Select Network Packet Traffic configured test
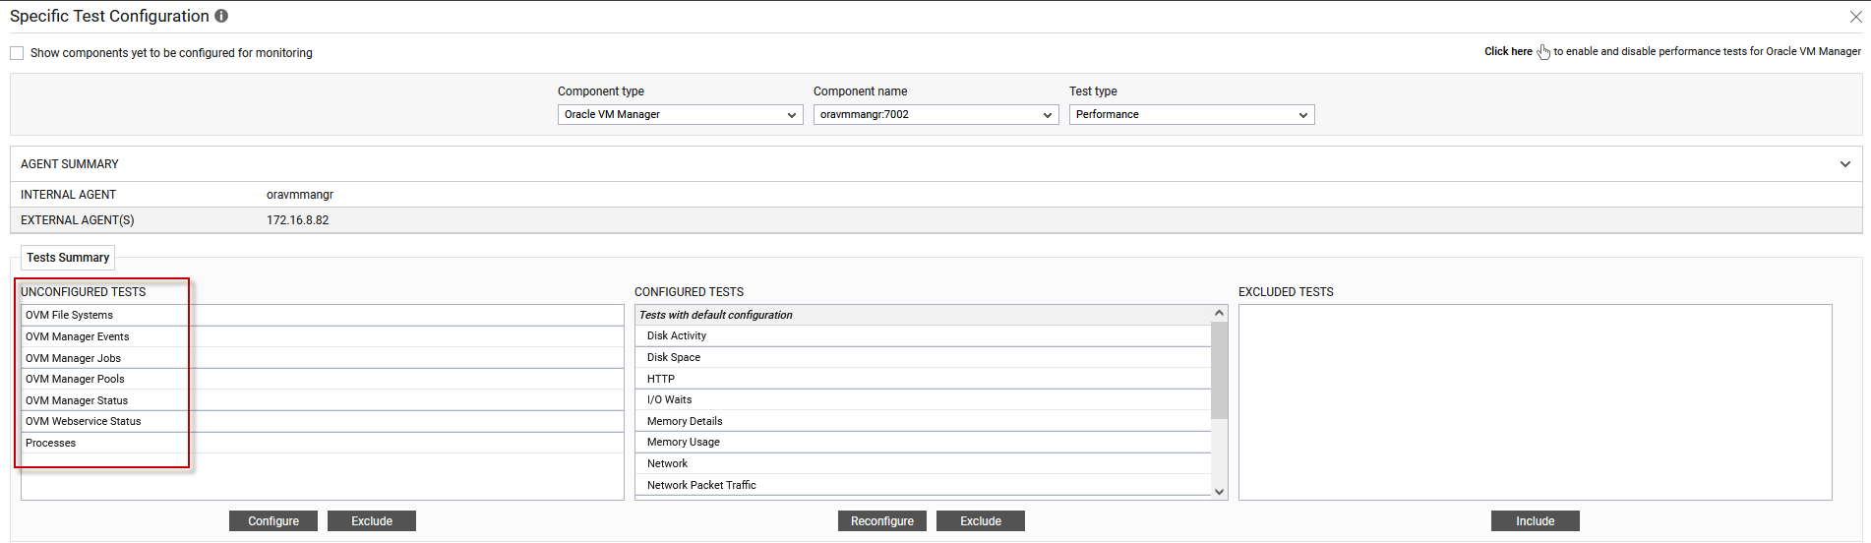Screen dimensions: 1871x543 pyautogui.click(x=923, y=485)
